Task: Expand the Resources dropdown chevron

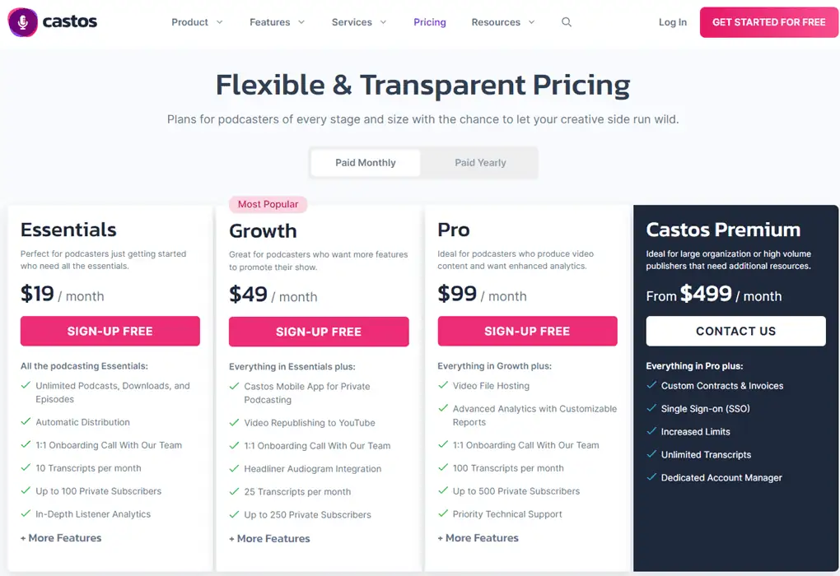Action: (x=531, y=22)
